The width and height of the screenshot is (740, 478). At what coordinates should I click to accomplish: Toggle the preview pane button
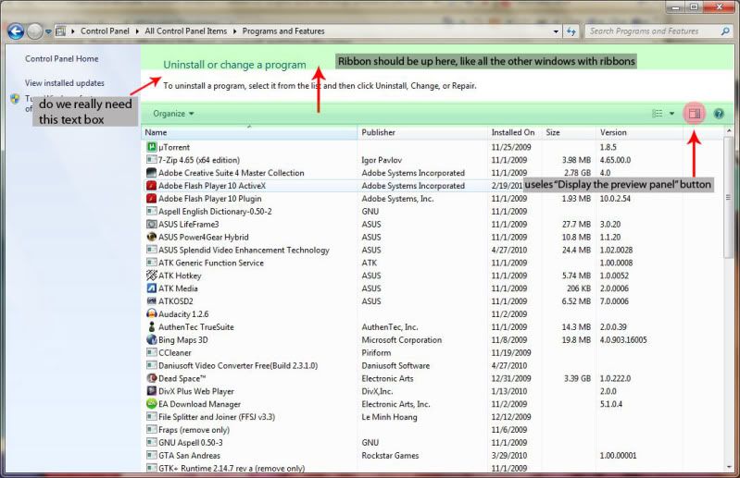pyautogui.click(x=695, y=114)
